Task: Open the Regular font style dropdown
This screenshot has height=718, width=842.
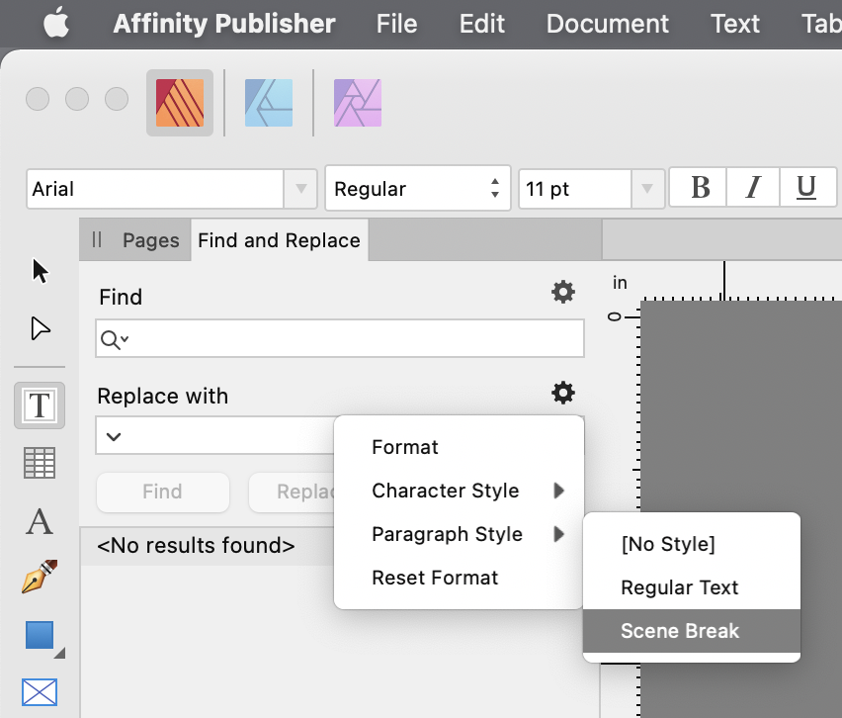Action: tap(494, 188)
